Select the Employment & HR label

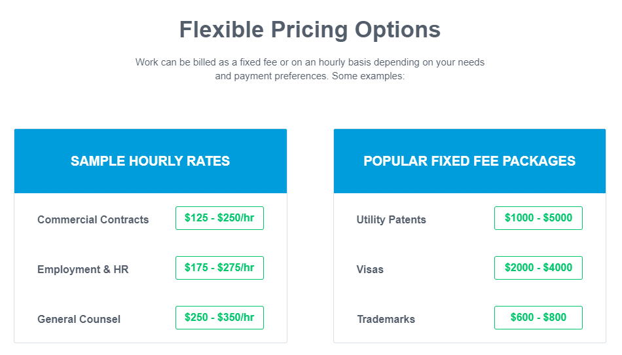tap(83, 269)
